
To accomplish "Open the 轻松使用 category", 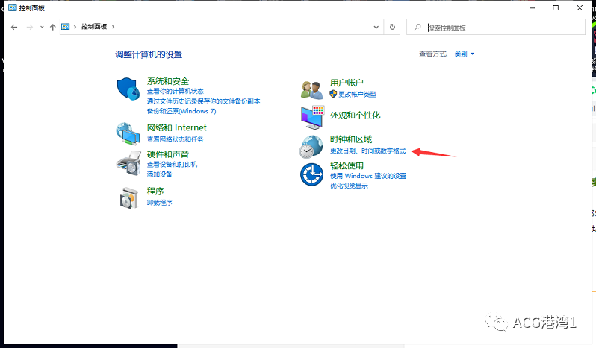I will pyautogui.click(x=347, y=165).
